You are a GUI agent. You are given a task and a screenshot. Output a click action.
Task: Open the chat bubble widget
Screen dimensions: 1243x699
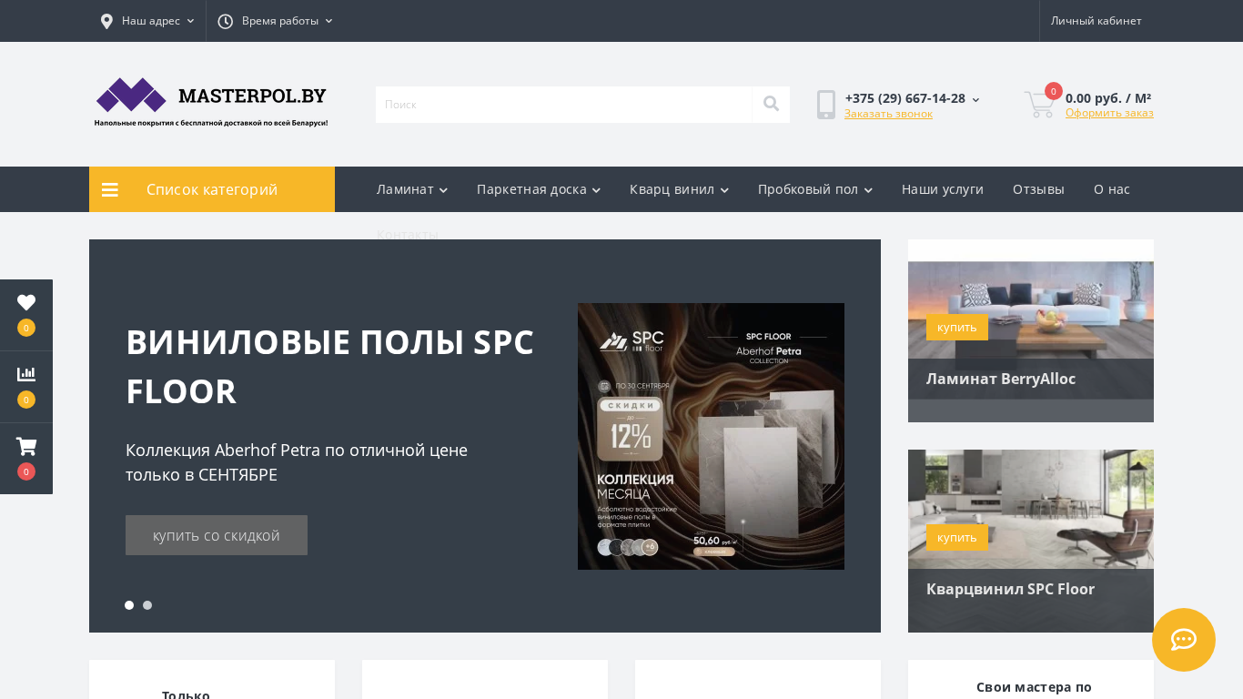pos(1184,640)
